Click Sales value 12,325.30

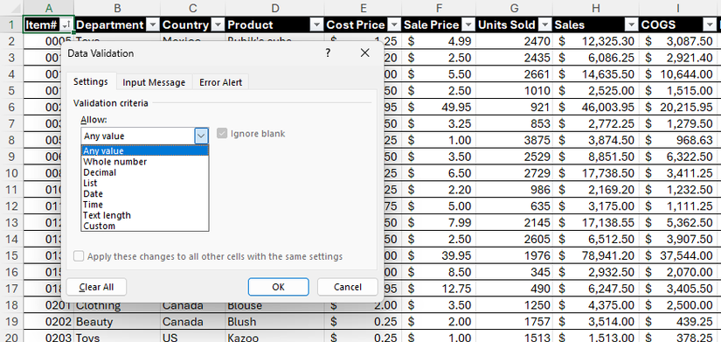pos(596,41)
